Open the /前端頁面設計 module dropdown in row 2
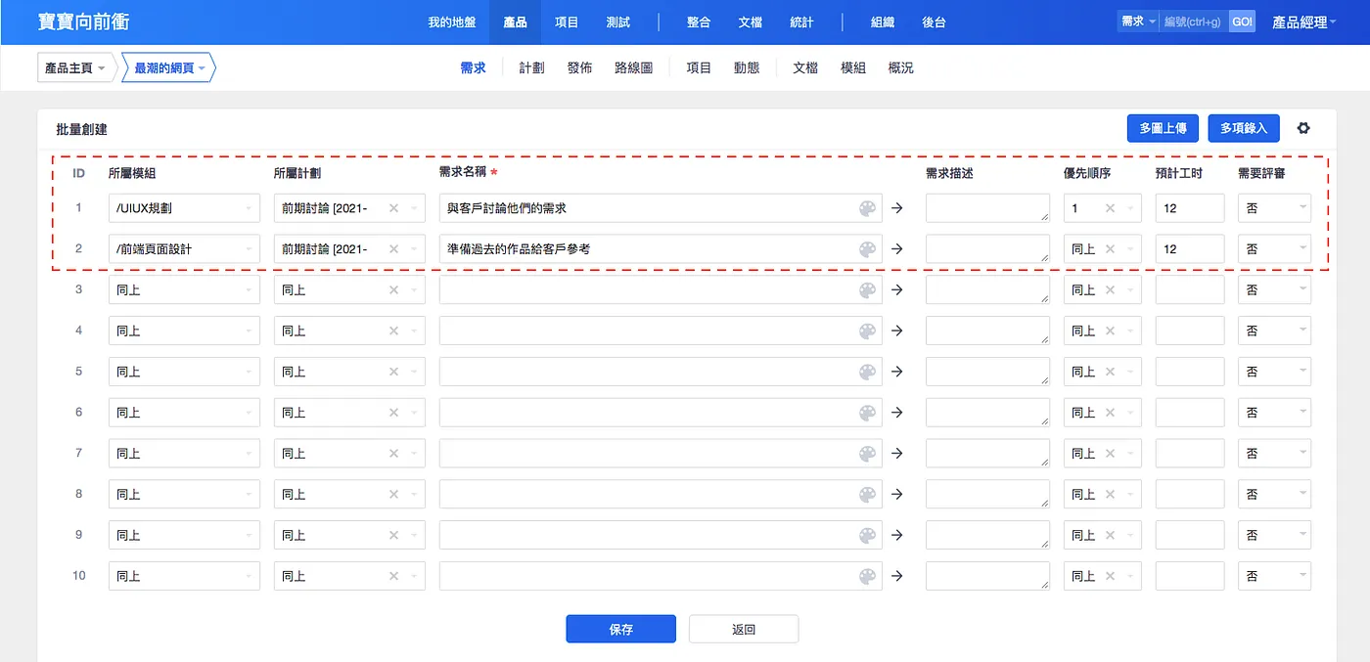The height and width of the screenshot is (662, 1370). click(x=184, y=249)
